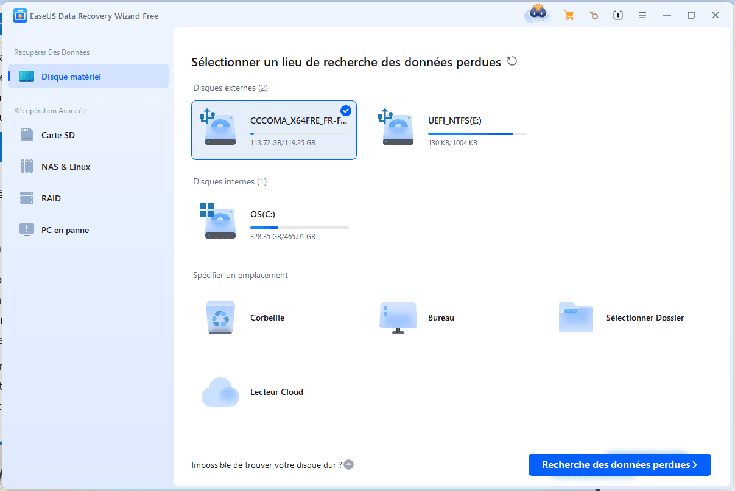
Task: Click the download update icon
Action: (x=618, y=16)
